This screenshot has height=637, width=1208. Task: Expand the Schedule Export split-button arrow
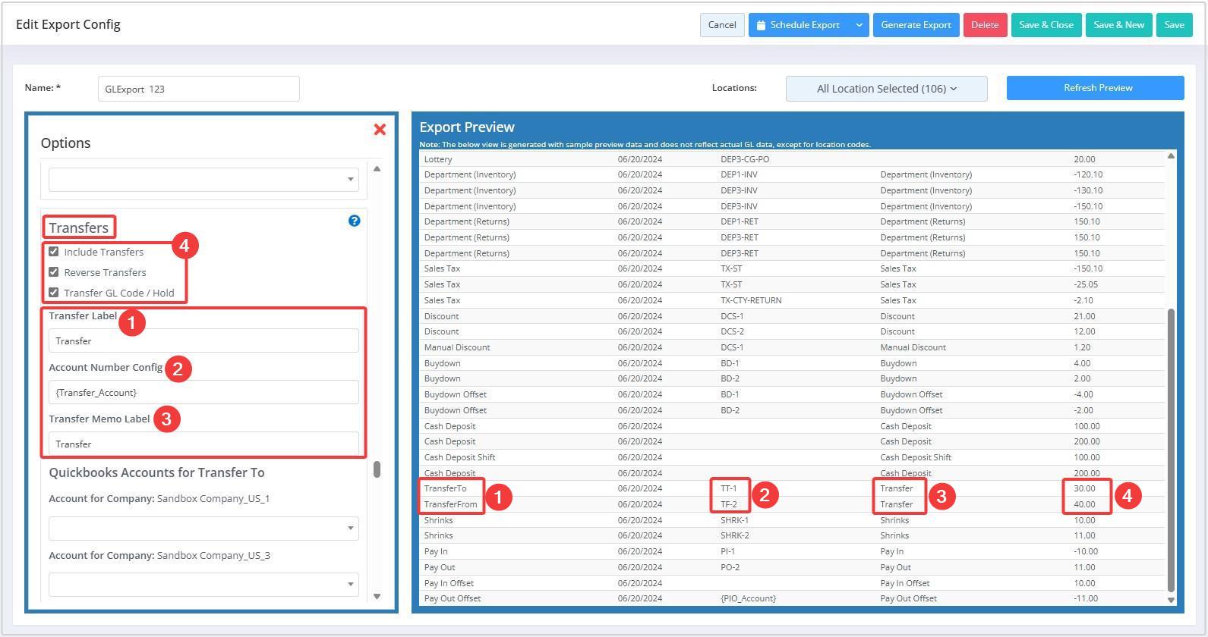[859, 25]
